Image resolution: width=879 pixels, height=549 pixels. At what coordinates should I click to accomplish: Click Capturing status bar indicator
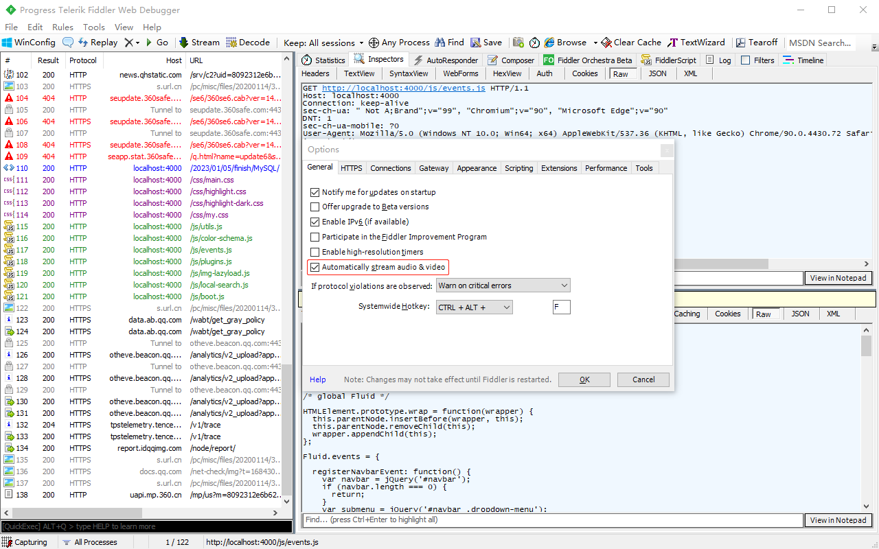coord(25,542)
